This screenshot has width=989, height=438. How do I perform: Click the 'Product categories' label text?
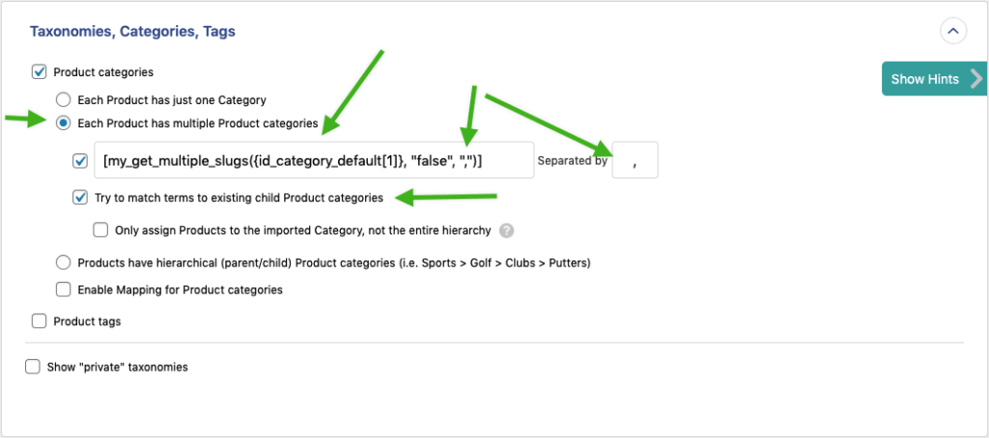tap(103, 71)
